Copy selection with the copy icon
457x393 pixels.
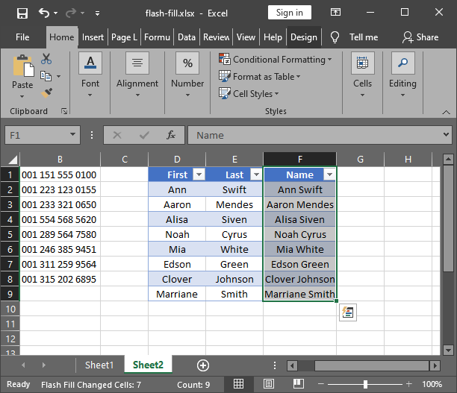click(x=46, y=76)
